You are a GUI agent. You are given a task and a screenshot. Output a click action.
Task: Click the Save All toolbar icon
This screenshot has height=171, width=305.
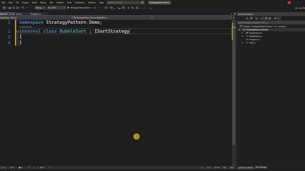(x=18, y=8)
